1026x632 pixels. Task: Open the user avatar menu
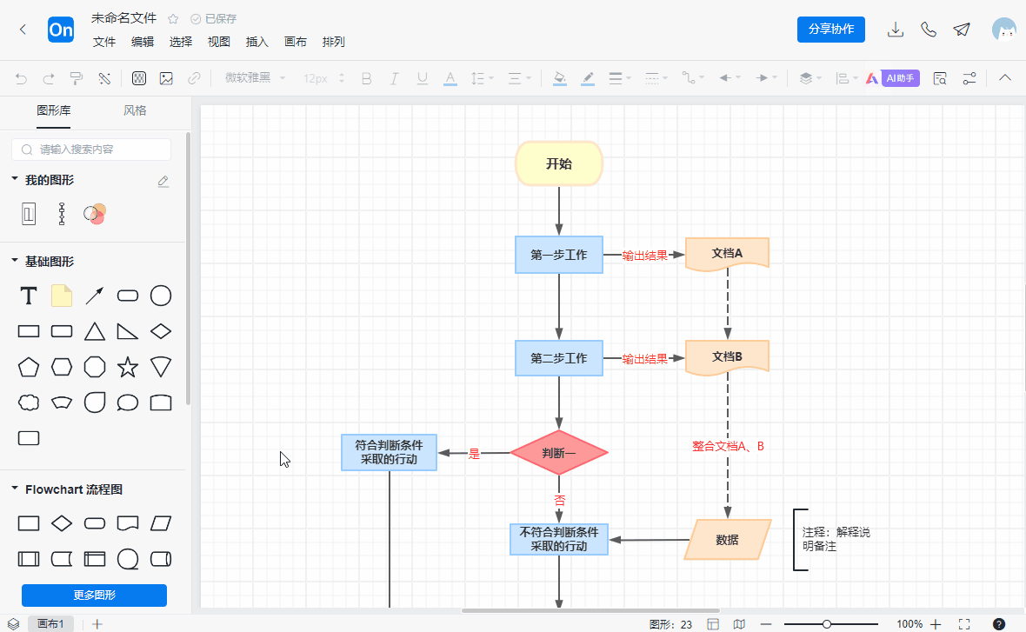coord(1003,30)
